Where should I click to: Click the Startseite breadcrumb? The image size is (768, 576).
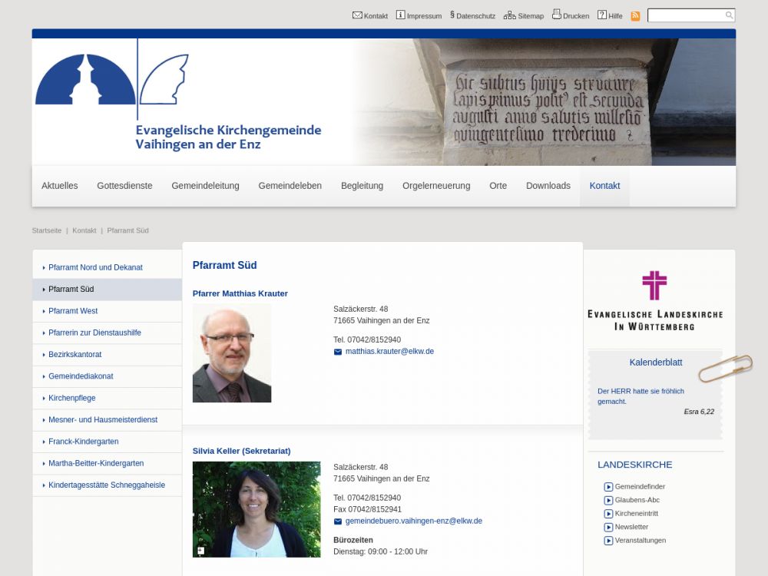(46, 230)
